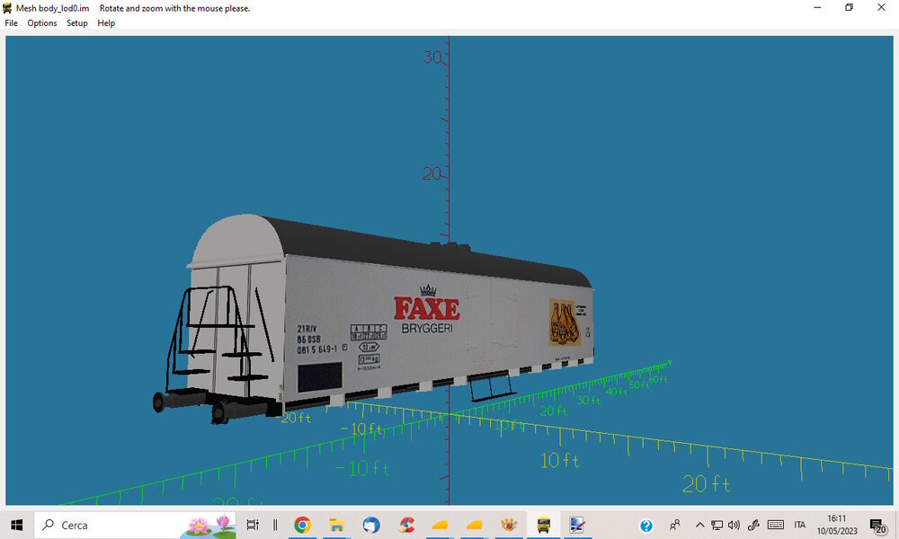
Task: Open the File menu
Action: pos(11,23)
